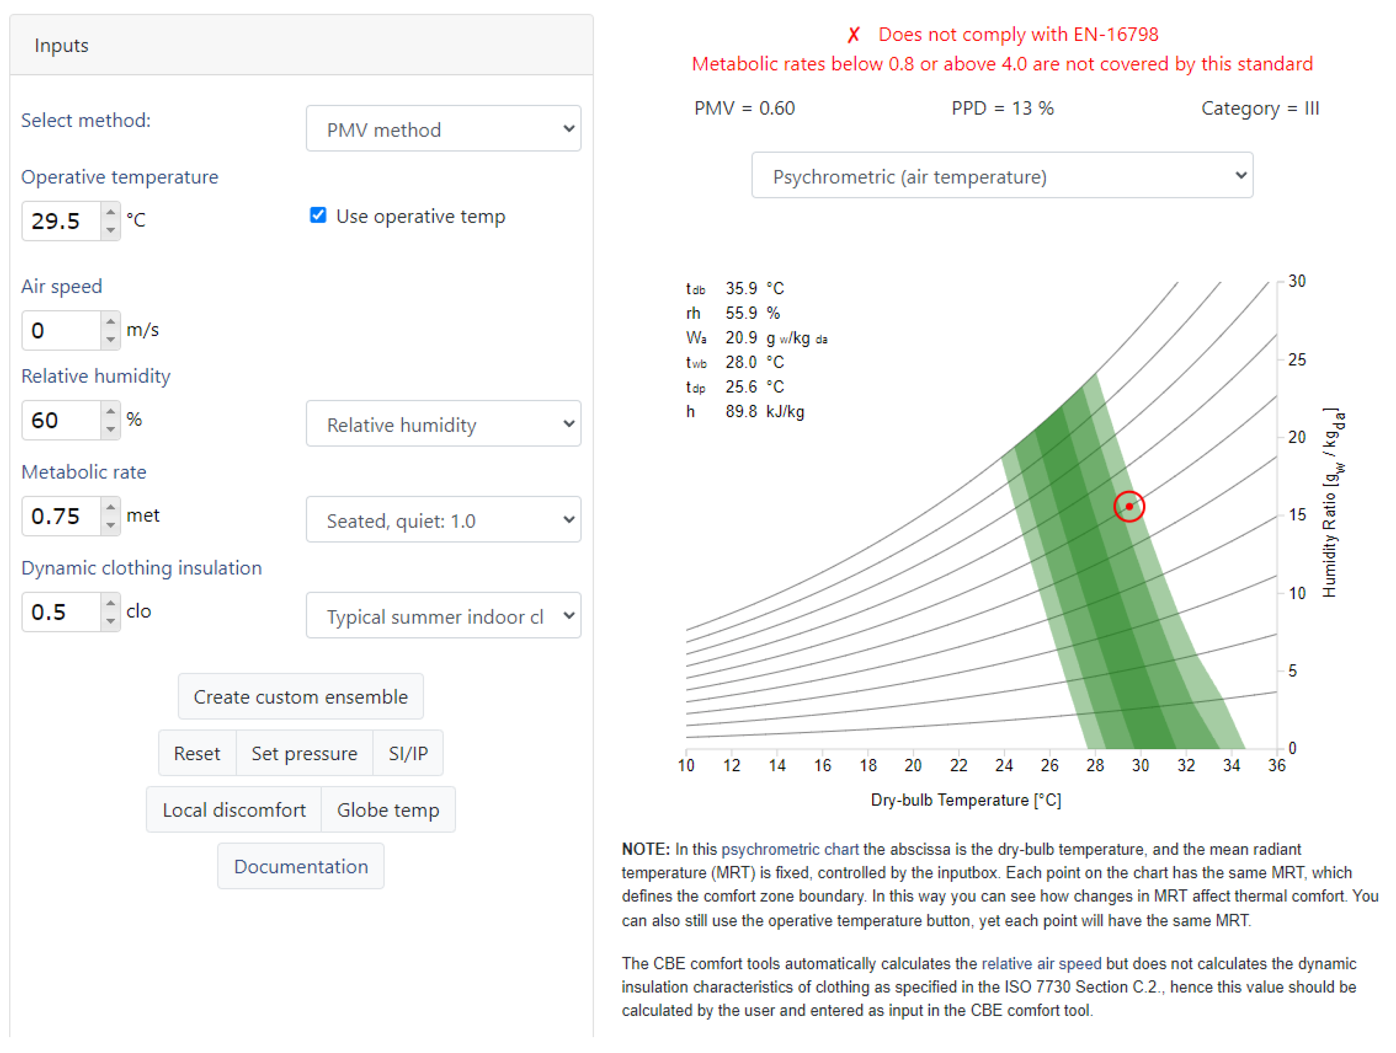
Task: Open the relative air speed link
Action: point(1041,964)
